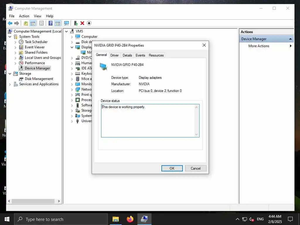Expand the Shared Folders node

[x=15, y=52]
